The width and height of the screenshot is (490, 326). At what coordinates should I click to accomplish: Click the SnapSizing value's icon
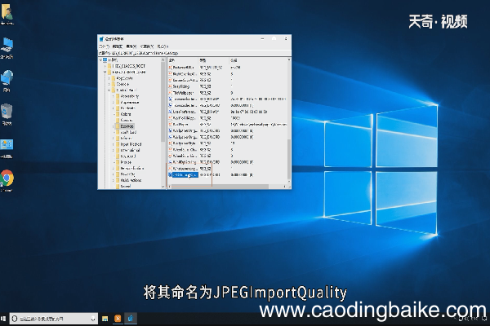coord(171,86)
